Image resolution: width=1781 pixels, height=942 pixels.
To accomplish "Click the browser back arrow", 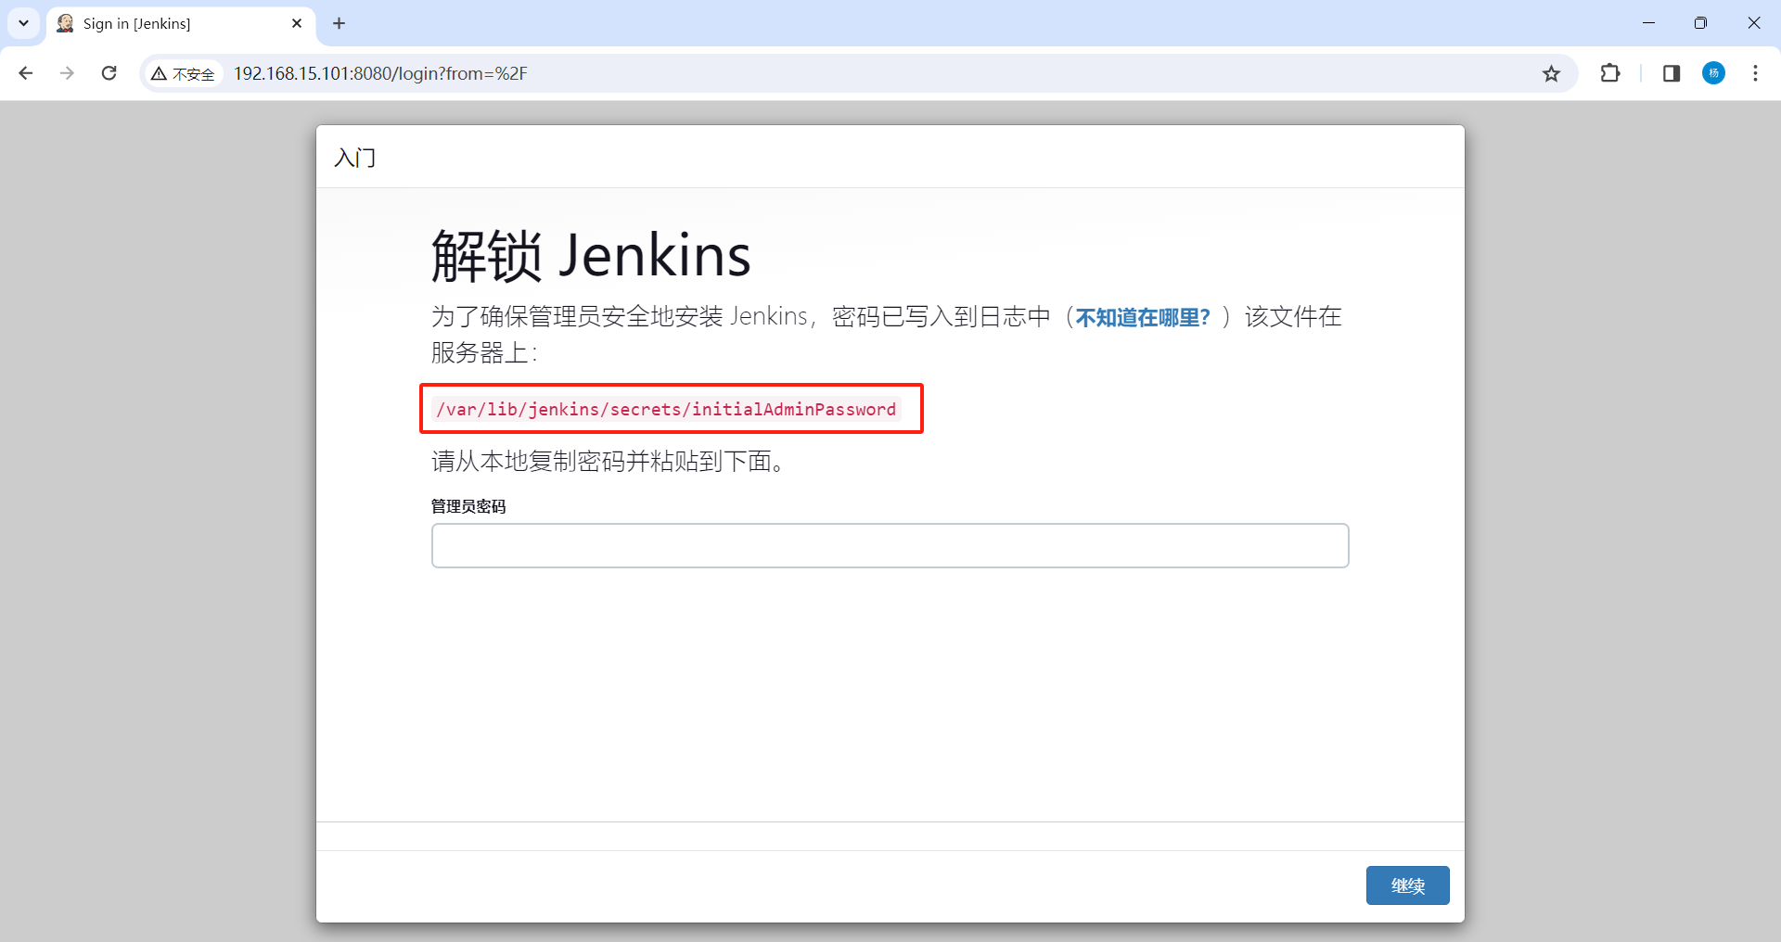I will point(26,73).
